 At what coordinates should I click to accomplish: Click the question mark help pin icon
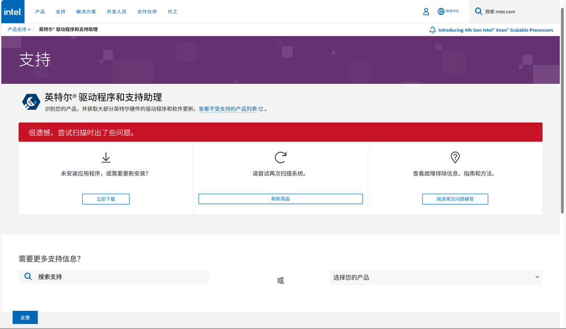455,157
